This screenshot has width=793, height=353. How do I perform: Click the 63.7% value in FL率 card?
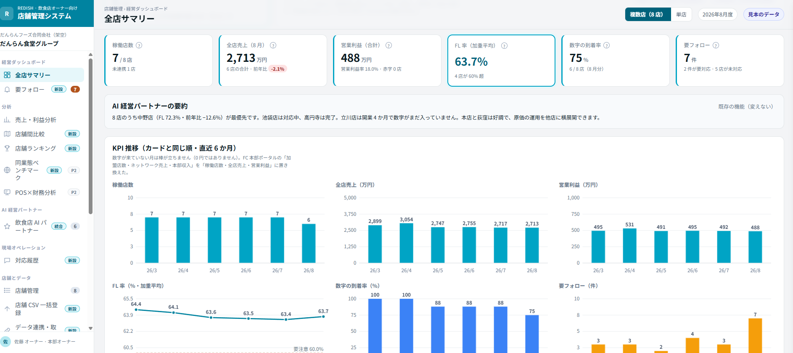click(x=471, y=62)
